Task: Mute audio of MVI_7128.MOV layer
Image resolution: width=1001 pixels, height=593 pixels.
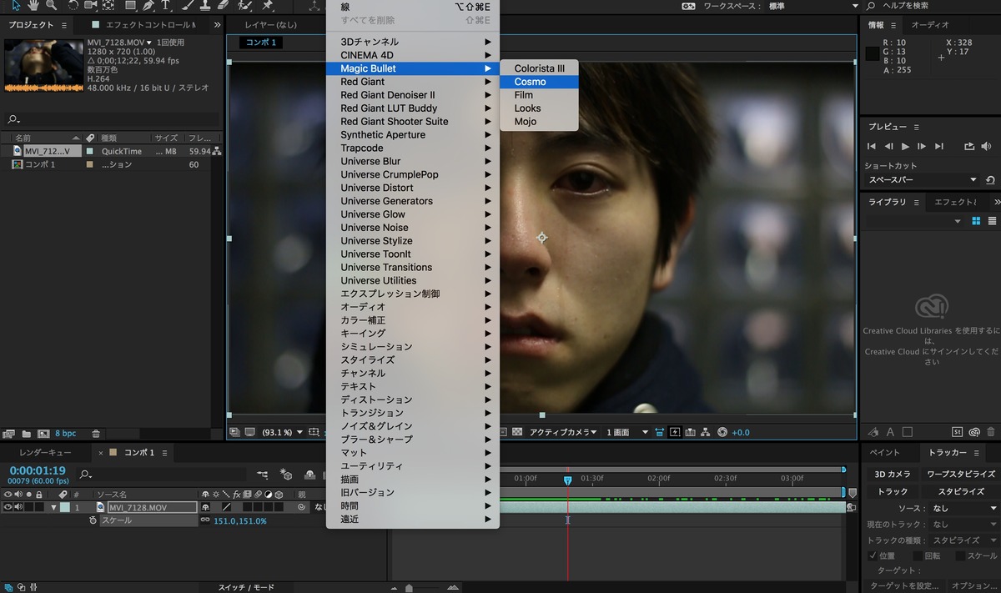Action: tap(18, 507)
